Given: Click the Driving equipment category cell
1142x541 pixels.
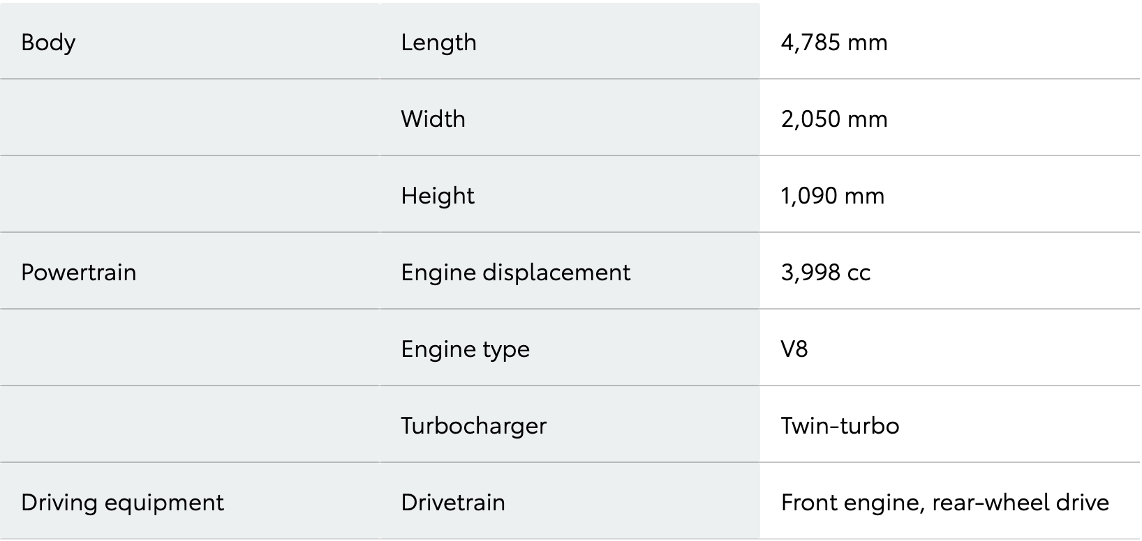Looking at the screenshot, I should 122,502.
